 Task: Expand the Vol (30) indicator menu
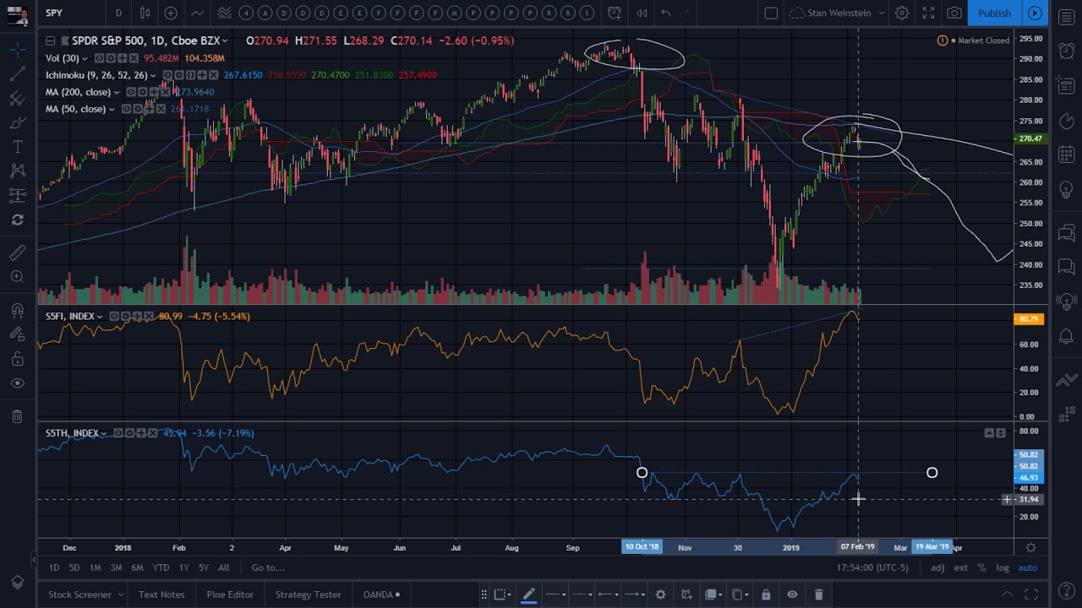(x=85, y=58)
